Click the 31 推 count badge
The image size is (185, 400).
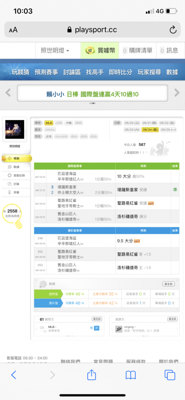[x=97, y=328]
